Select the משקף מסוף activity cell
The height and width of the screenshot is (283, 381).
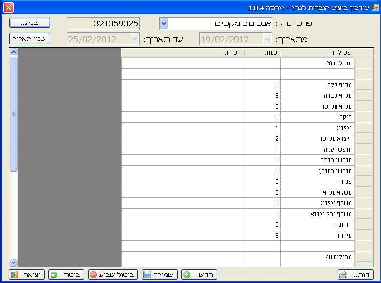point(317,193)
